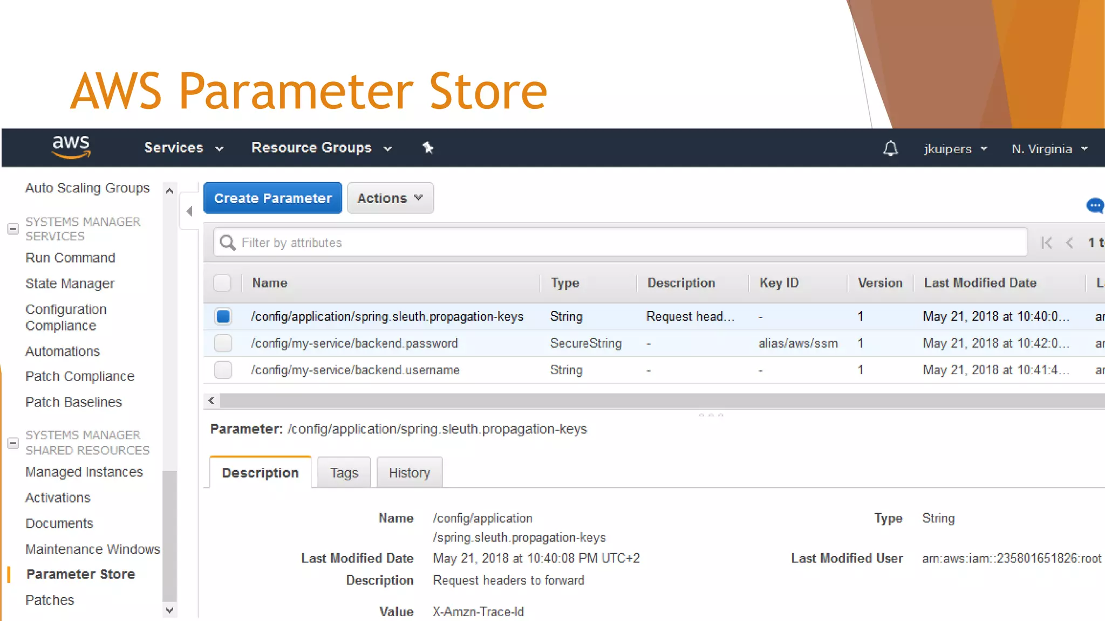This screenshot has width=1105, height=621.
Task: Select /config/application/spring.sleuth.propagation-keys in table
Action: [387, 316]
